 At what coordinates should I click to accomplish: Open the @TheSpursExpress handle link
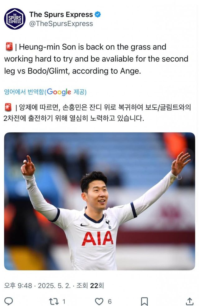click(61, 24)
